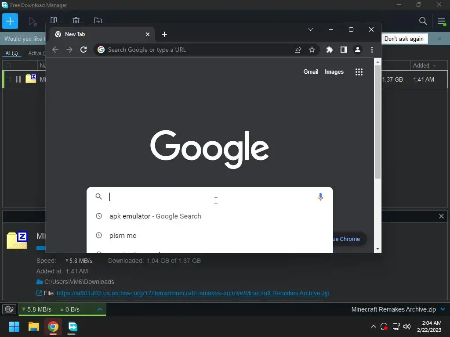Expand the Minecraft Remakes Archive.zip chevron
The height and width of the screenshot is (337, 450).
pyautogui.click(x=443, y=309)
